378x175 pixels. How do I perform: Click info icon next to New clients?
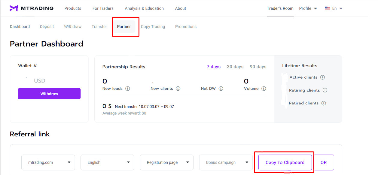click(x=178, y=89)
